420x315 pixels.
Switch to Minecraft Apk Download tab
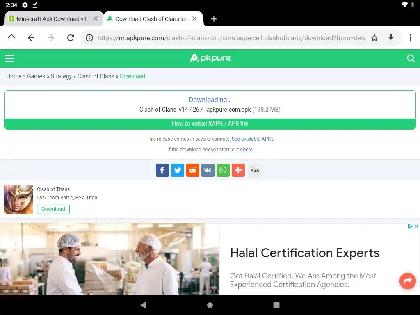52,19
